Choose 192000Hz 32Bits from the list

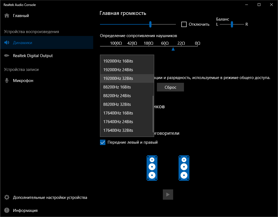point(118,78)
